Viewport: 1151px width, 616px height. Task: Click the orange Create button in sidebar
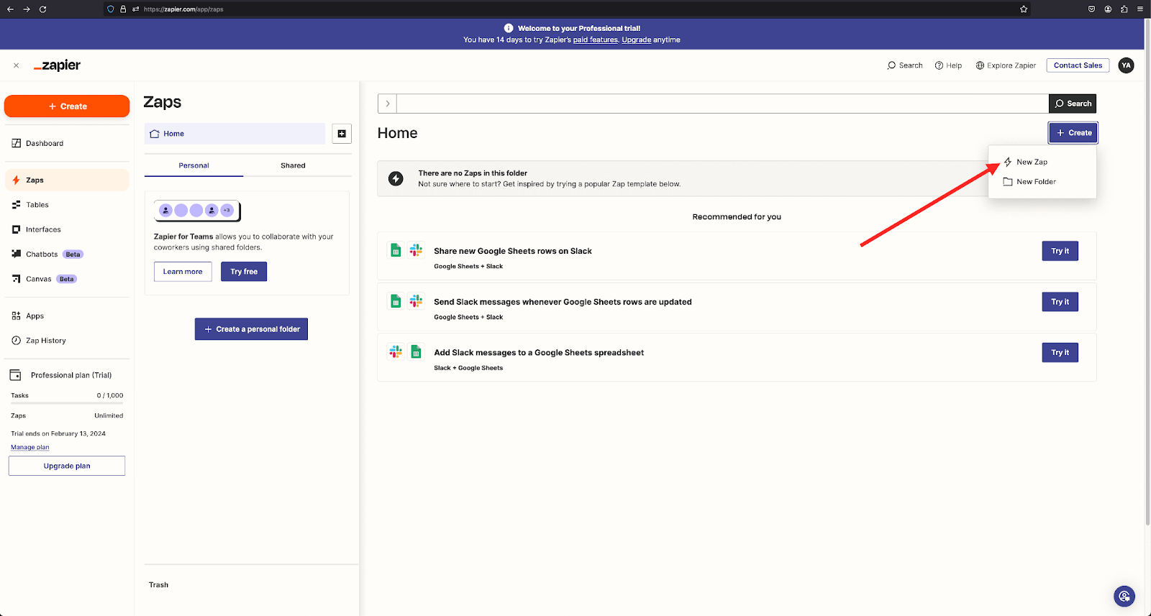(x=67, y=106)
